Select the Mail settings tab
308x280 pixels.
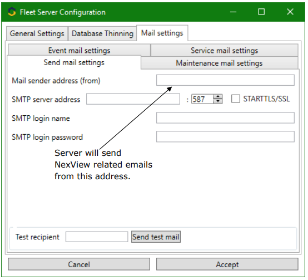[162, 33]
